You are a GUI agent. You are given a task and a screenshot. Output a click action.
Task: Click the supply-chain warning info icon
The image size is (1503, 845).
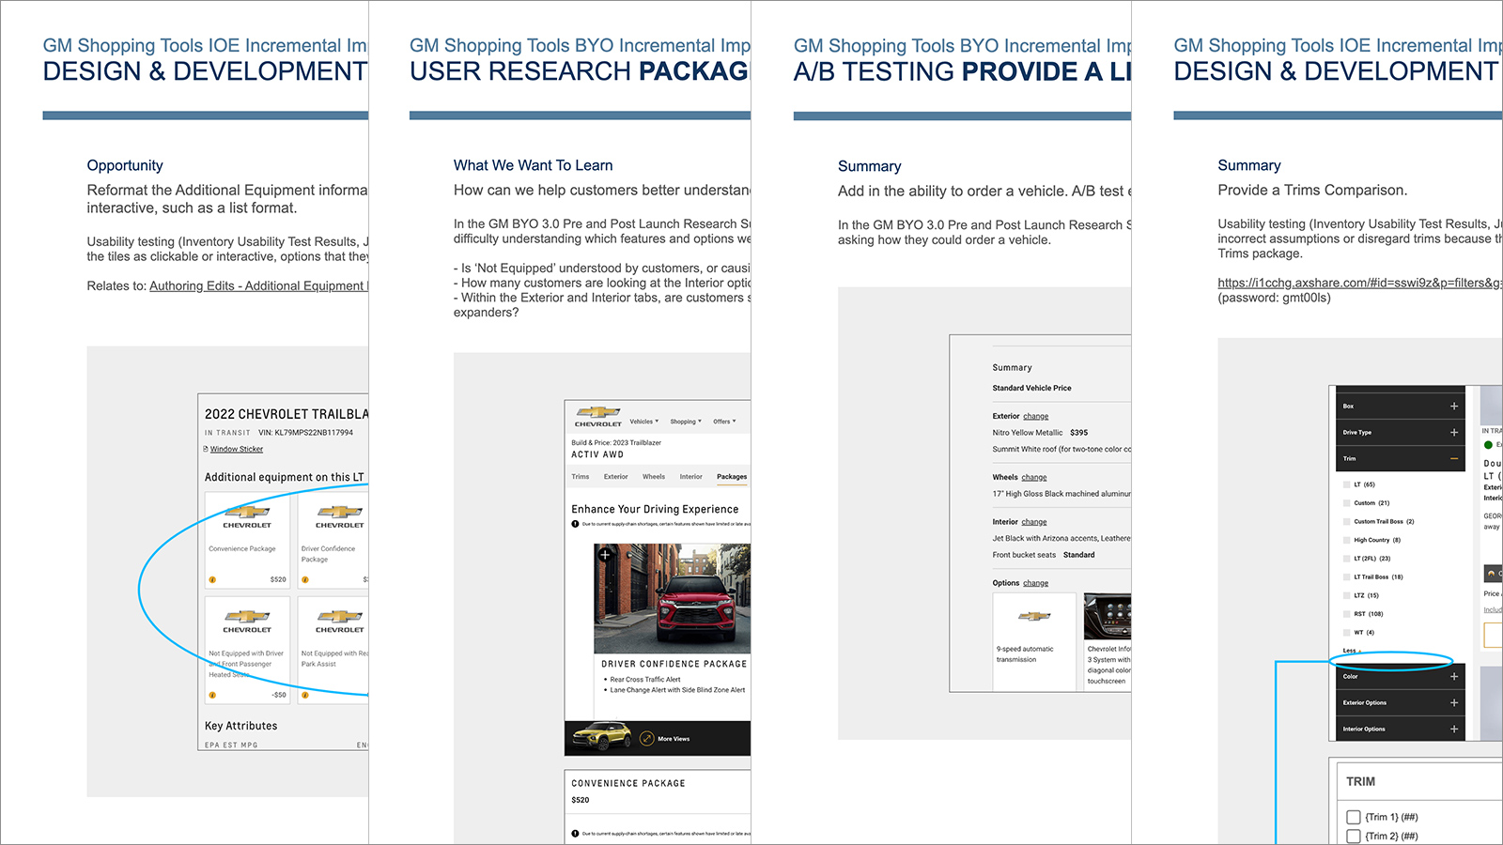575,524
